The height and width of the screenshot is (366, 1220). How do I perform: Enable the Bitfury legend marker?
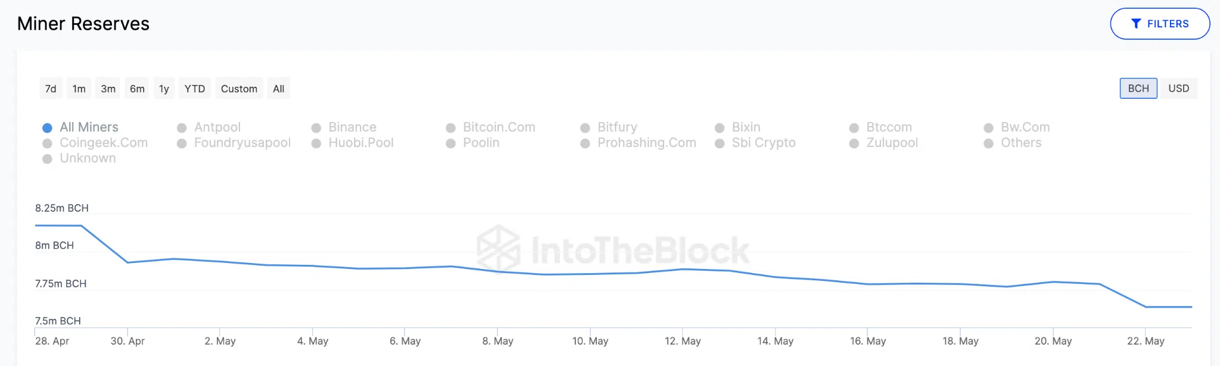click(x=585, y=128)
